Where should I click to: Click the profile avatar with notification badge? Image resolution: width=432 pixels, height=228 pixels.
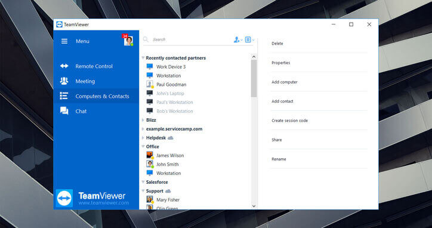tap(128, 40)
